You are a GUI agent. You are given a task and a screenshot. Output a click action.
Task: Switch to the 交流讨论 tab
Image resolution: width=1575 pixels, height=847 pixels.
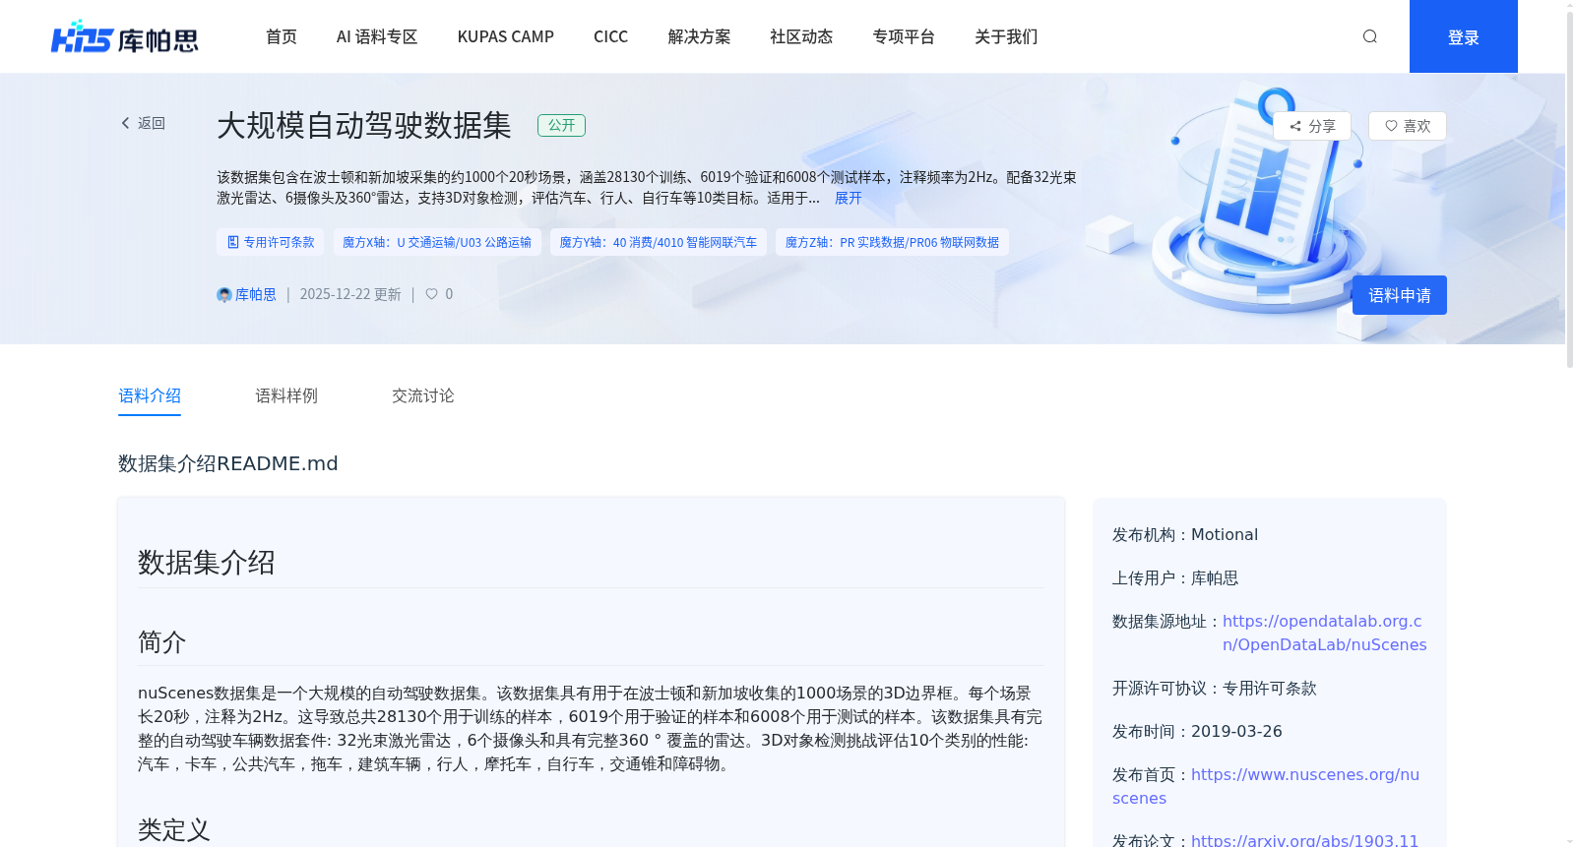423,395
